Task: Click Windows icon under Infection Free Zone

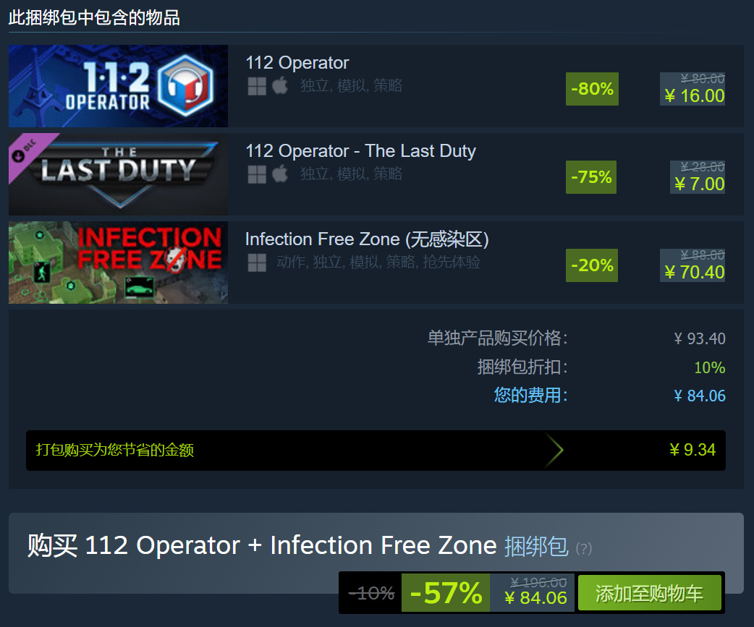Action: click(257, 263)
